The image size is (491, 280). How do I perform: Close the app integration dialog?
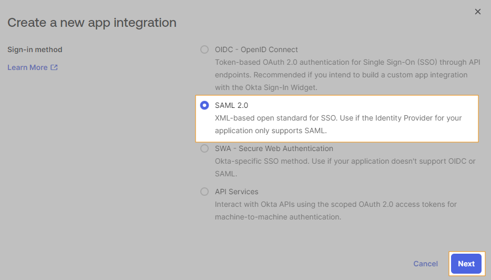478,12
